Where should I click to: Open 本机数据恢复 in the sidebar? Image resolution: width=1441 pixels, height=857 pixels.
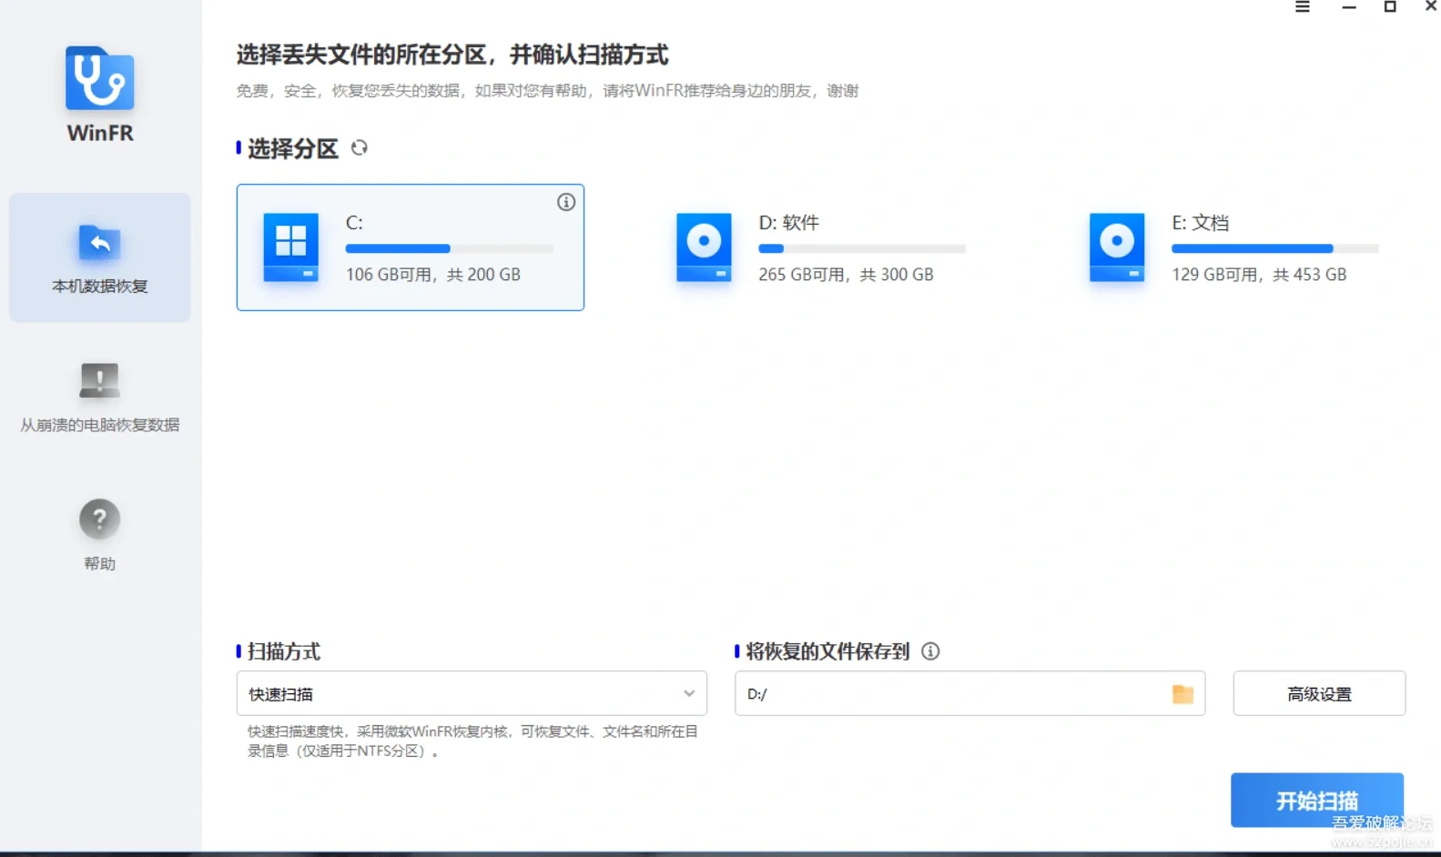[x=100, y=257]
